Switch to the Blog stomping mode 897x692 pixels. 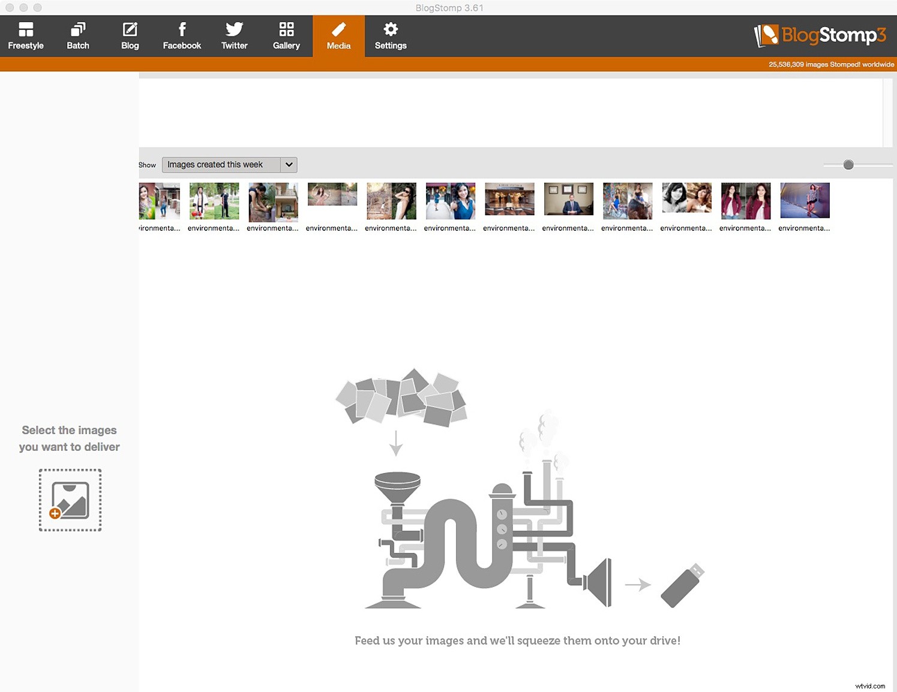(x=130, y=35)
